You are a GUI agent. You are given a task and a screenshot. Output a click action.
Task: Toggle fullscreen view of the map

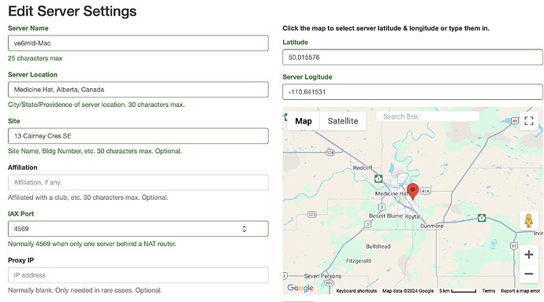[x=528, y=121]
